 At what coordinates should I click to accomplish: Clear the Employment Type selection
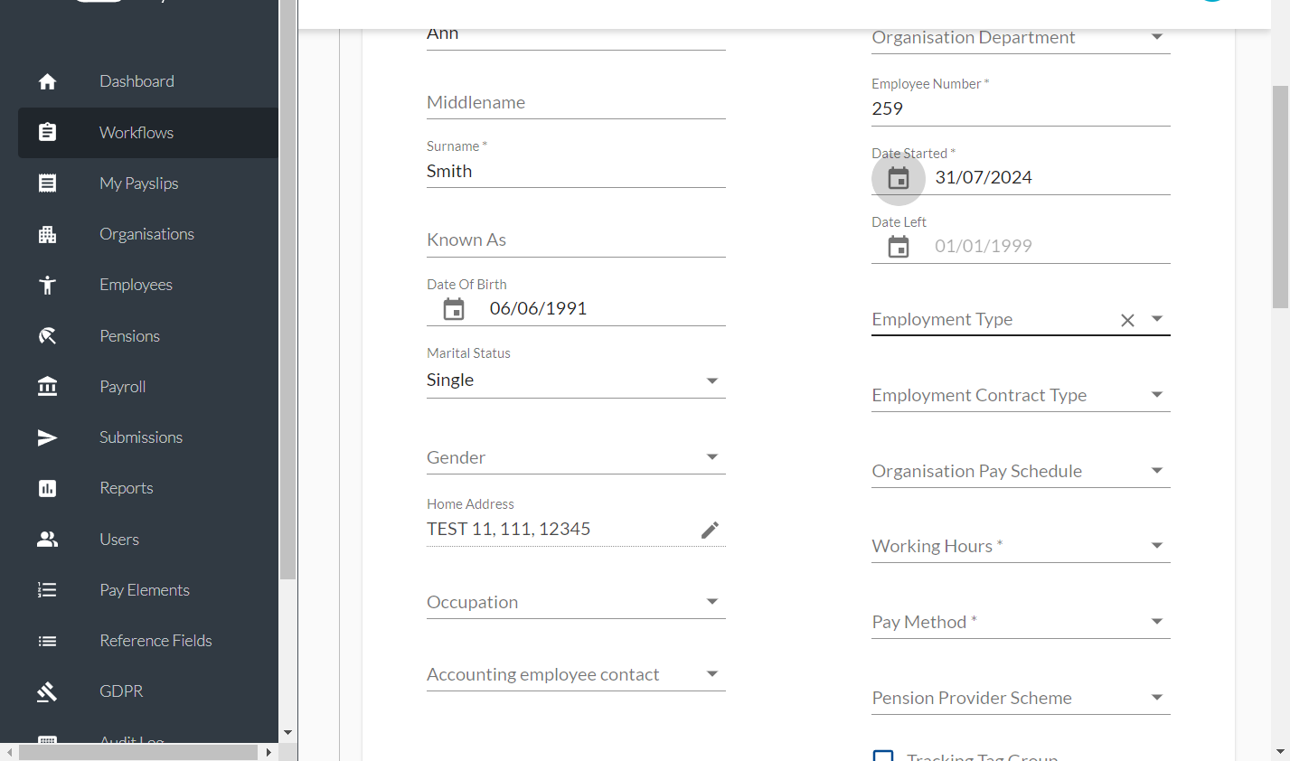point(1127,320)
